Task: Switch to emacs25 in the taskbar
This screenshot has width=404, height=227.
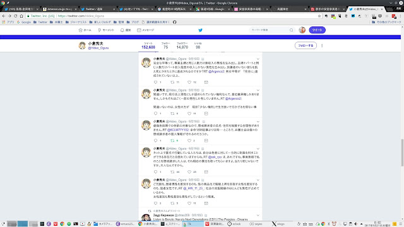Action: click(125, 224)
